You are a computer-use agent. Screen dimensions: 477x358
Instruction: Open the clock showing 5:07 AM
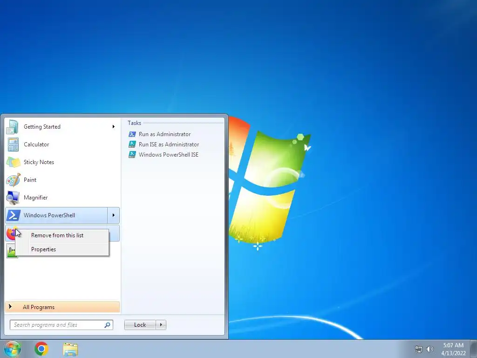[x=453, y=349]
